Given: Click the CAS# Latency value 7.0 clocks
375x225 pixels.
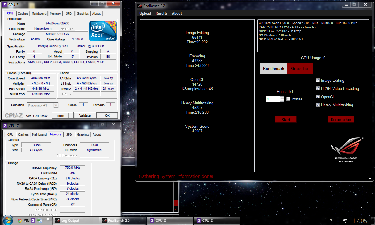Looking at the screenshot, I should (x=72, y=178).
